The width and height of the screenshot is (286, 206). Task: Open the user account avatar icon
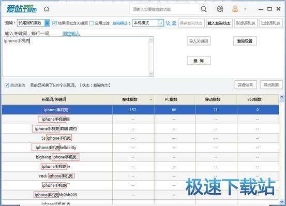[x=235, y=9]
